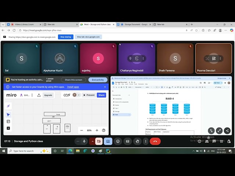Open host controls lock icon
This screenshot has height=176, width=235.
point(229,142)
